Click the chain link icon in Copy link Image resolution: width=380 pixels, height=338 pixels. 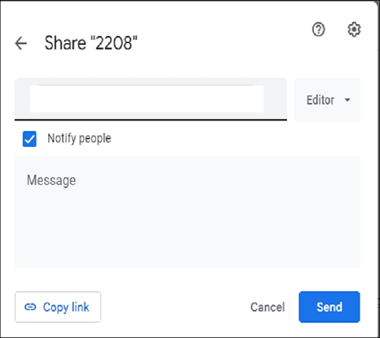click(30, 307)
